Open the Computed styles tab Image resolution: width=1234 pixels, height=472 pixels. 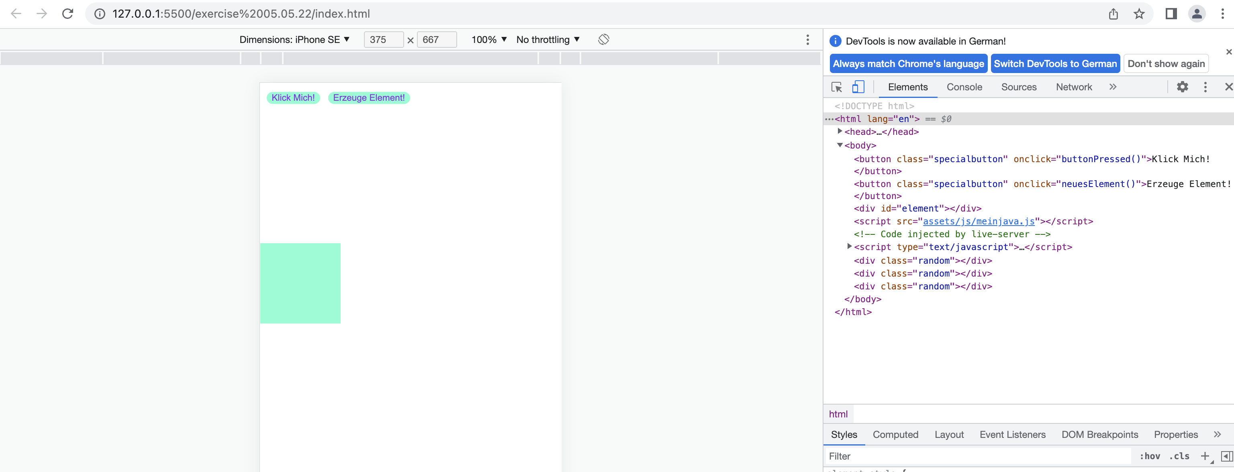click(x=895, y=435)
